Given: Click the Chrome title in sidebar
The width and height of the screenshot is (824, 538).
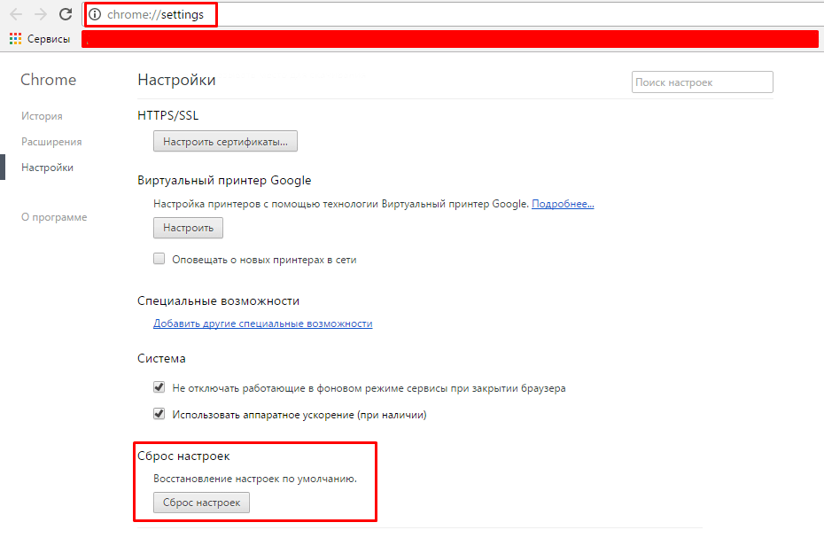Looking at the screenshot, I should (x=48, y=80).
